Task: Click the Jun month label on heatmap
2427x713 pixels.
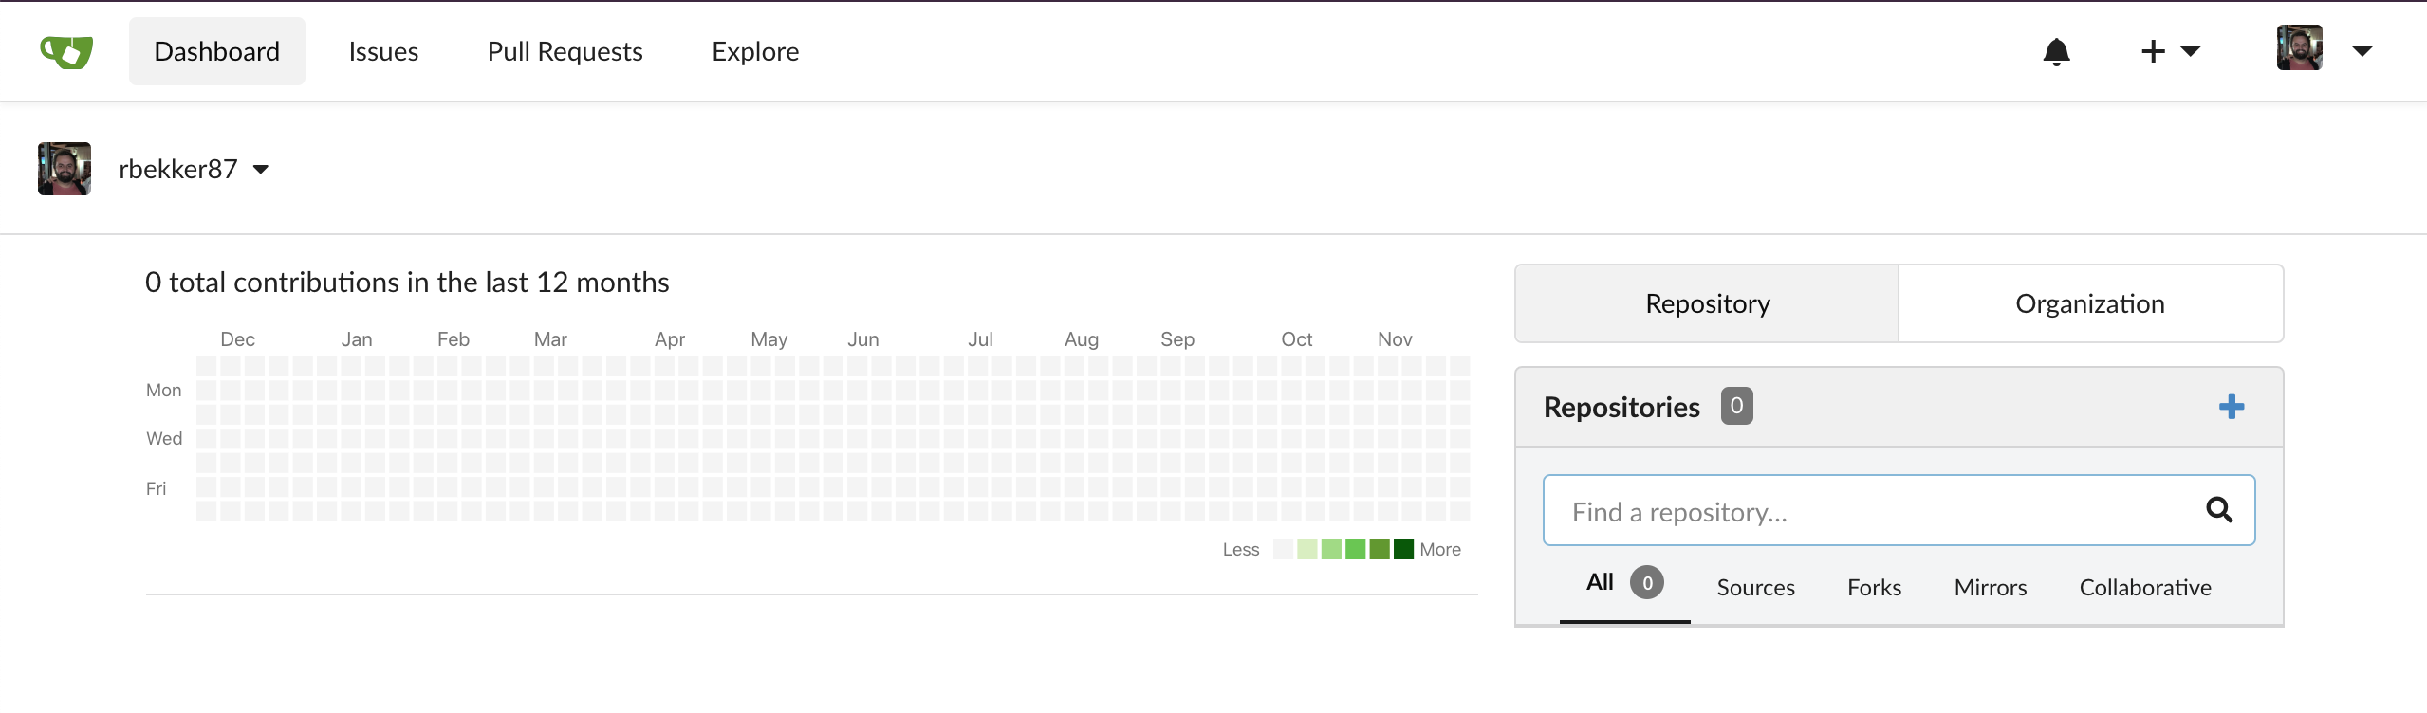Action: [863, 339]
